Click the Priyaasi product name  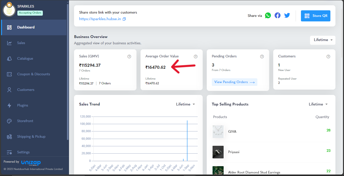coord(233,152)
